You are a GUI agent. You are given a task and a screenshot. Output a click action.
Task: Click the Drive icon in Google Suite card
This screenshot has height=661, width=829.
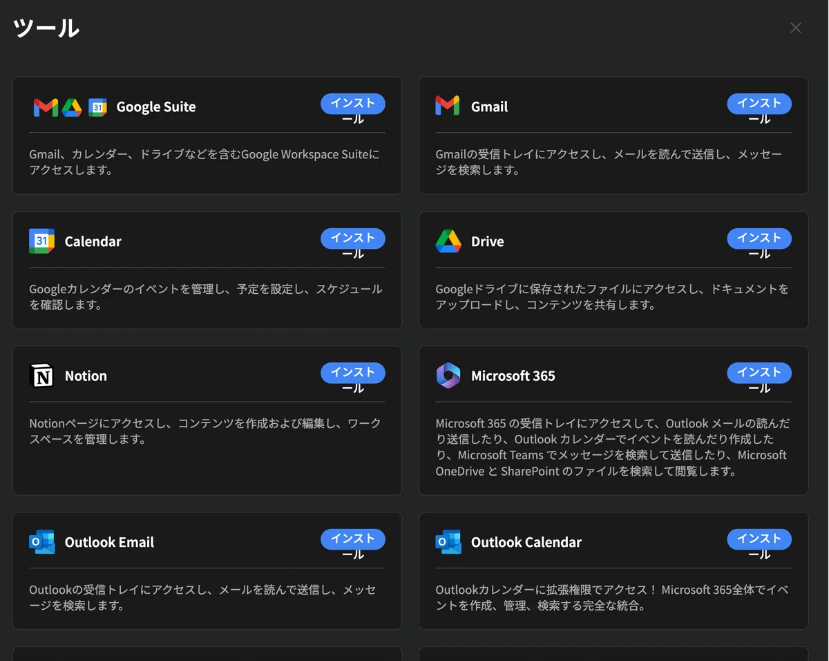point(72,107)
